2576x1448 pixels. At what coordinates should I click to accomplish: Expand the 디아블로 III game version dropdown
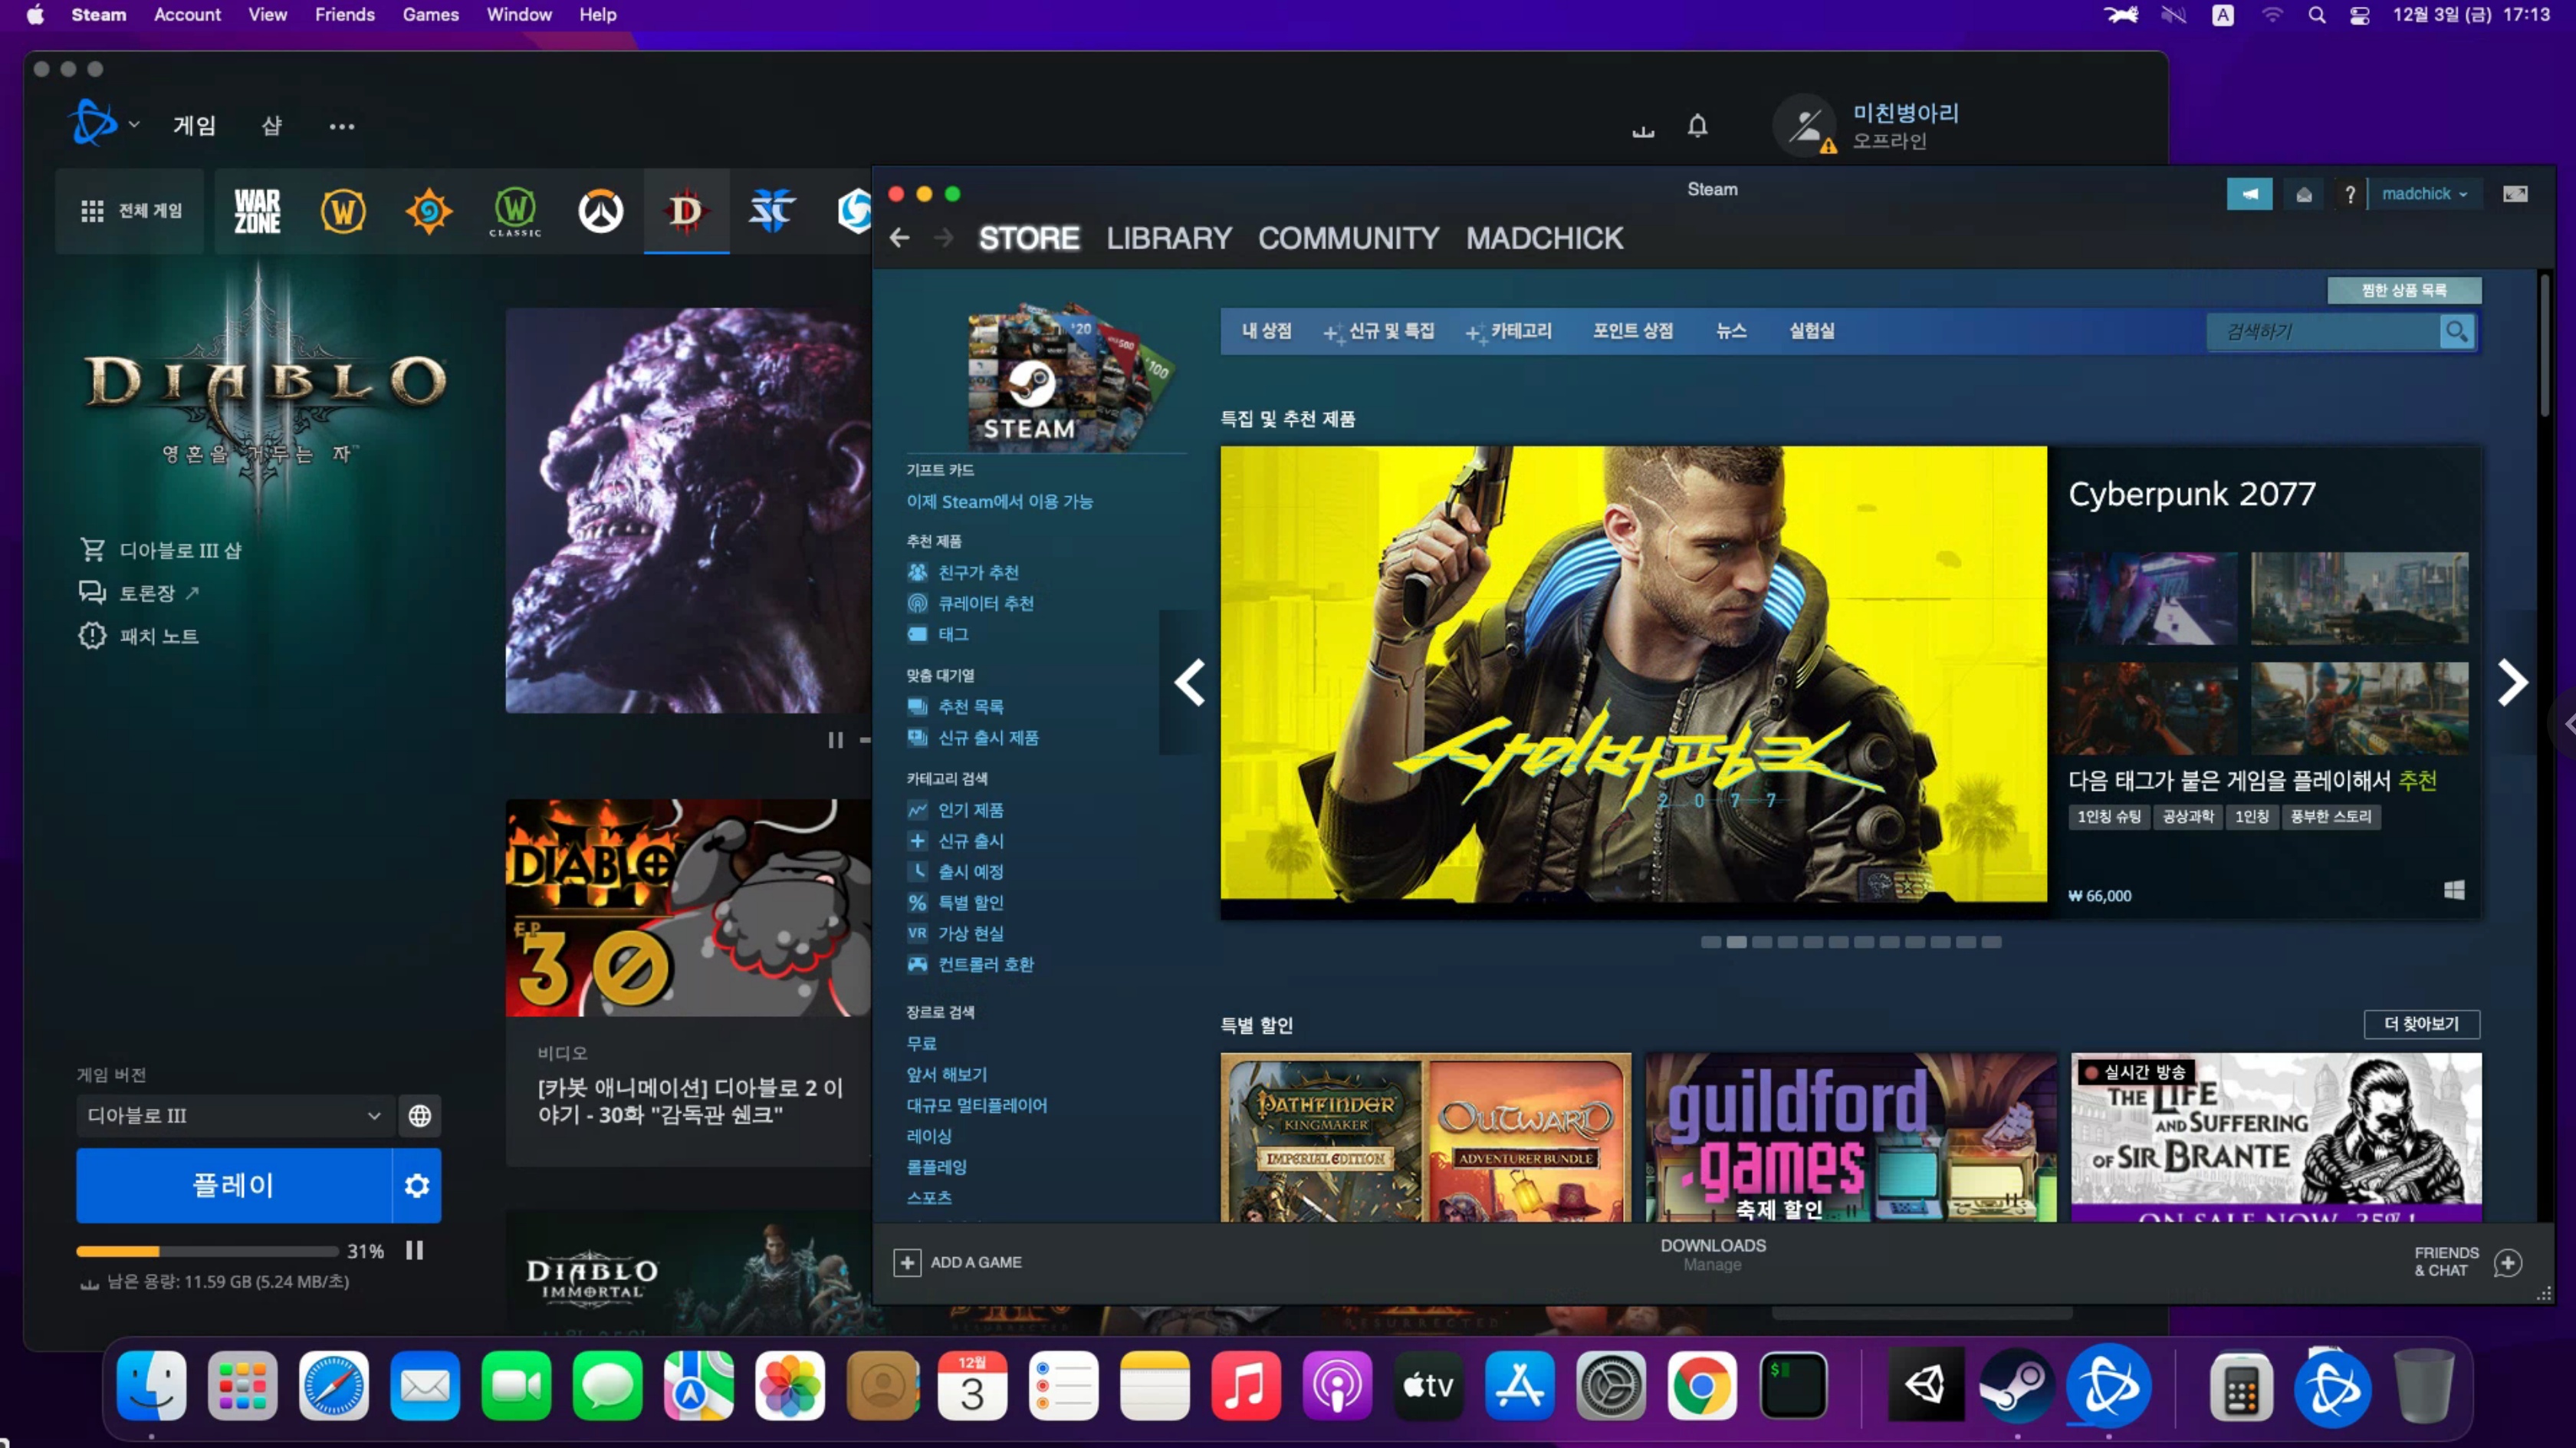(233, 1116)
